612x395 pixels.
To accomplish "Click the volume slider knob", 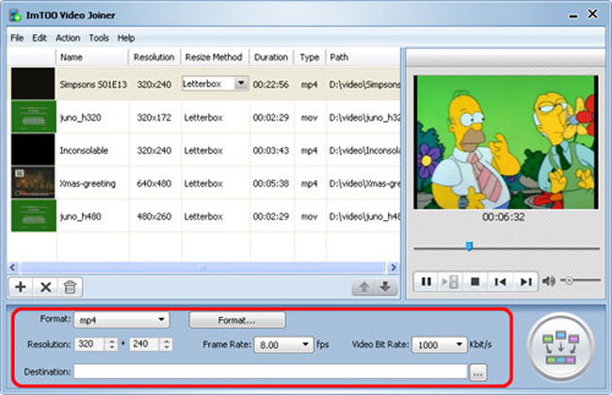I will [569, 280].
